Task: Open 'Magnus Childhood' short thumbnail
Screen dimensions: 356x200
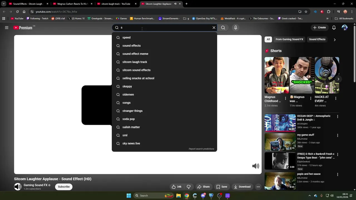Action: (276, 75)
